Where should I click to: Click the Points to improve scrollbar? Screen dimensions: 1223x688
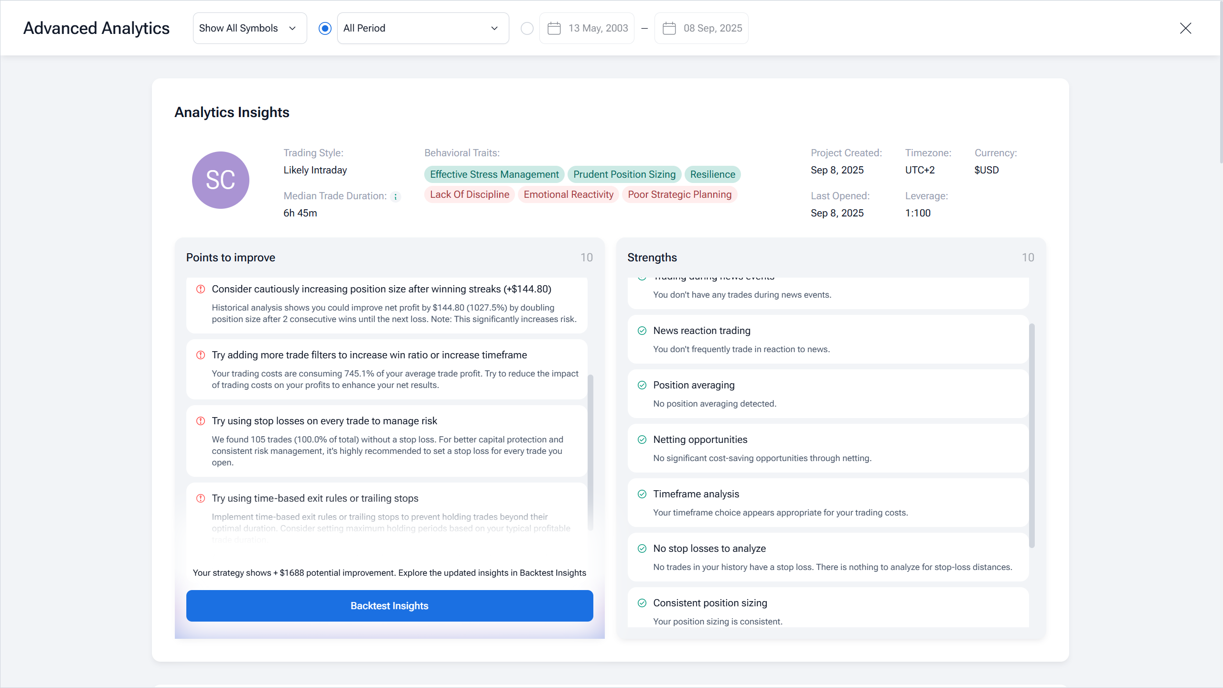click(x=590, y=452)
